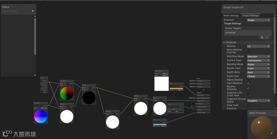Enable Supports LOD Cross Fade checkbox
This screenshot has height=139, width=277.
[248, 94]
